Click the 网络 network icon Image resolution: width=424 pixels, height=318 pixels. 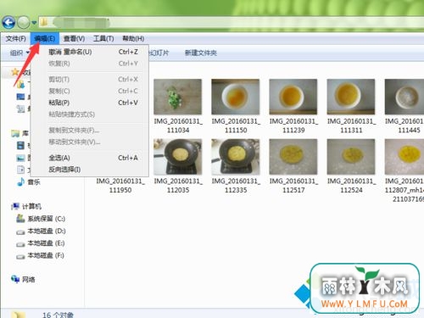point(15,279)
